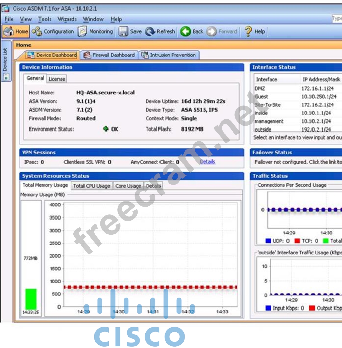
Task: Click the Forward arrow button
Action: [x=212, y=32]
